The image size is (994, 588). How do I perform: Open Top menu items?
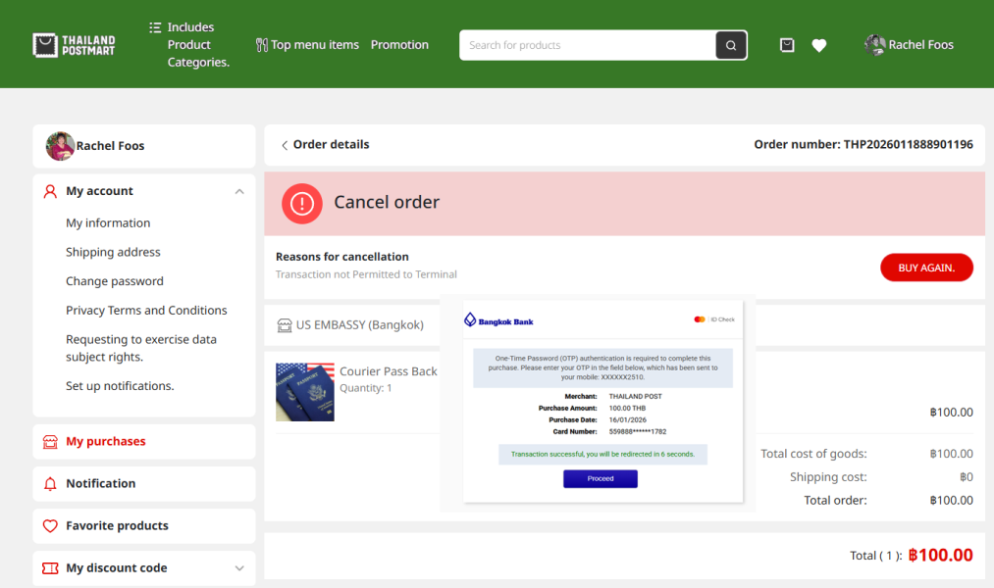[307, 45]
